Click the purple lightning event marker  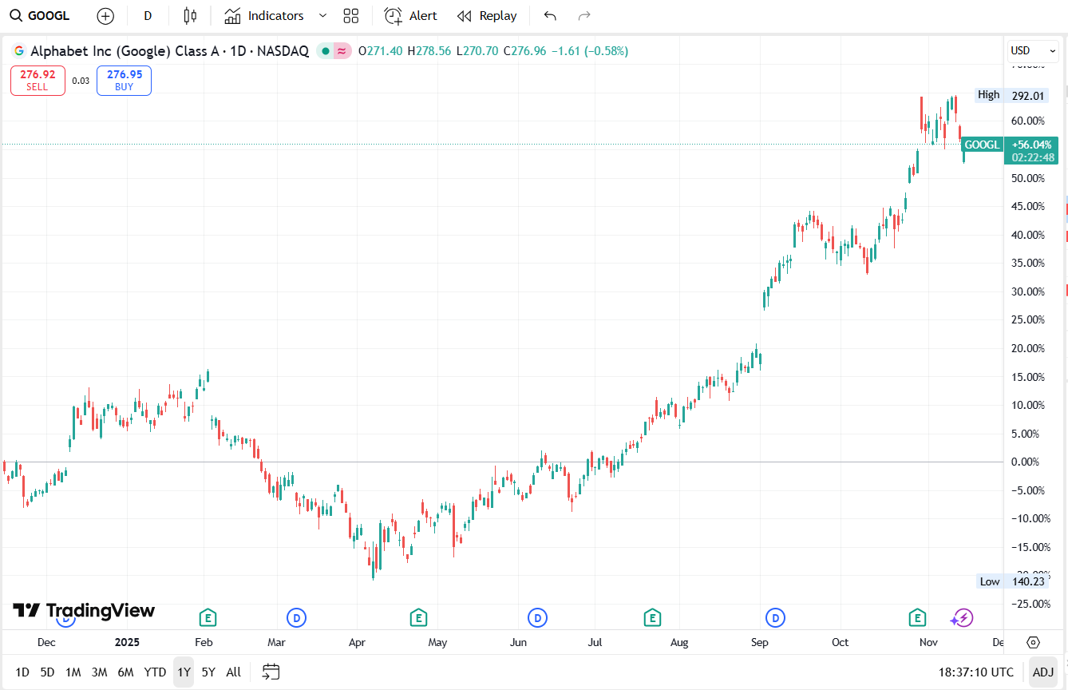click(962, 617)
